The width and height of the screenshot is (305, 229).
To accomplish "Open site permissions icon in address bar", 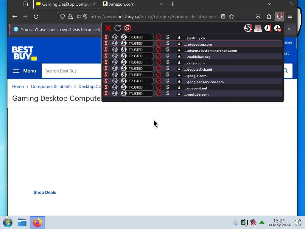I will point(79,17).
